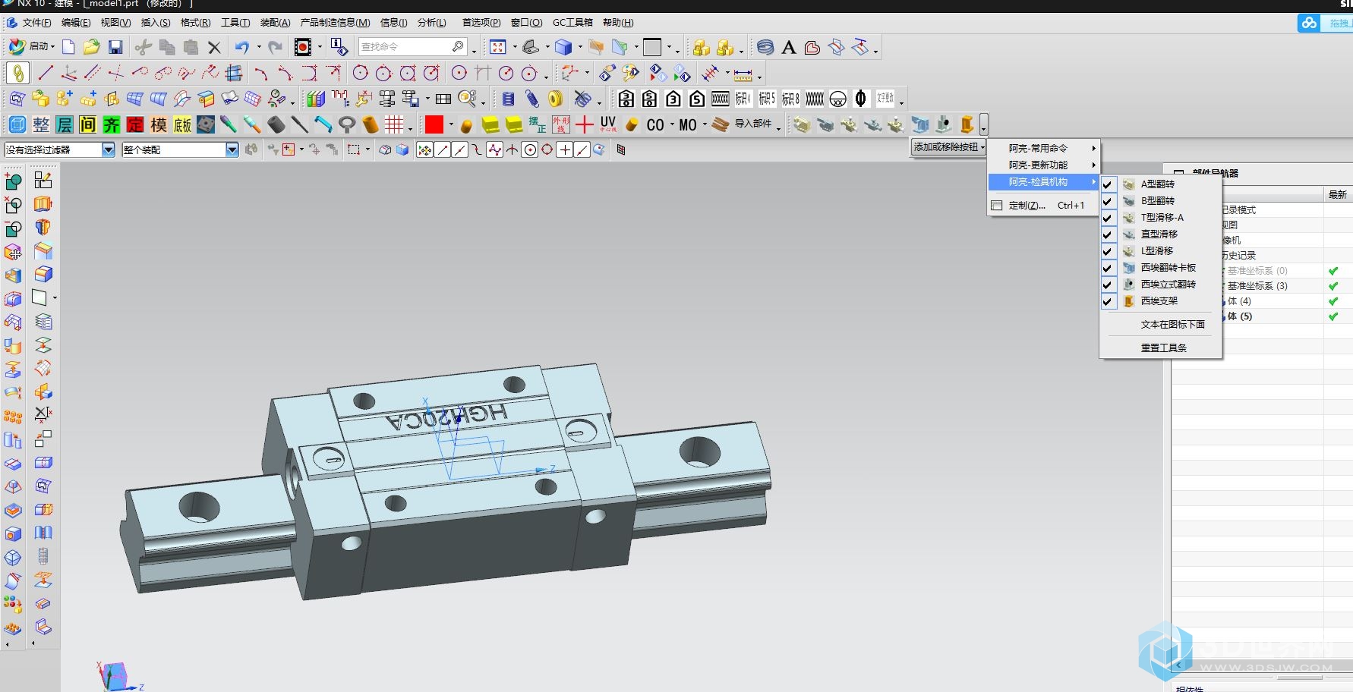The image size is (1353, 692).
Task: Select 体 (5) in part navigator
Action: click(1240, 316)
